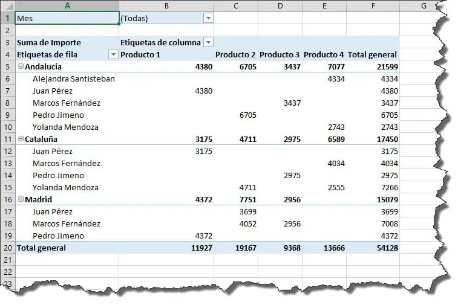
Task: Select row 20 header
Action: point(7,248)
